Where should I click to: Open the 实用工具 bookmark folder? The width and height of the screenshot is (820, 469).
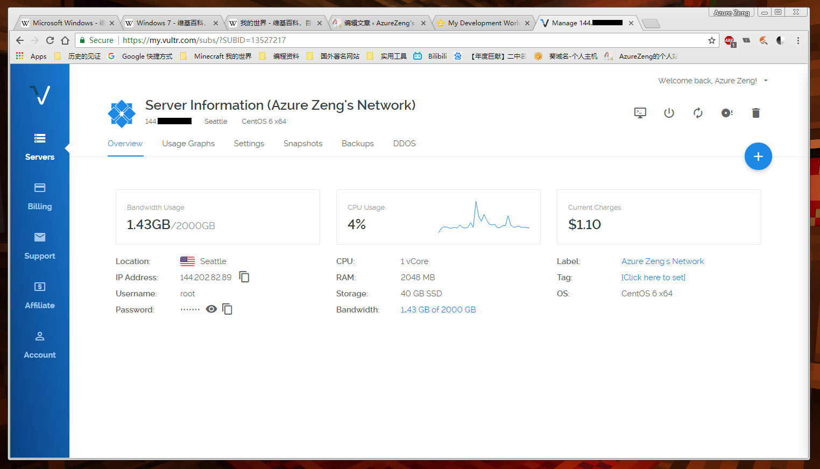(387, 56)
